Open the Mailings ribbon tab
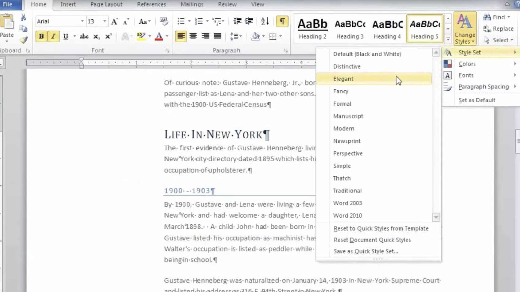 click(192, 4)
